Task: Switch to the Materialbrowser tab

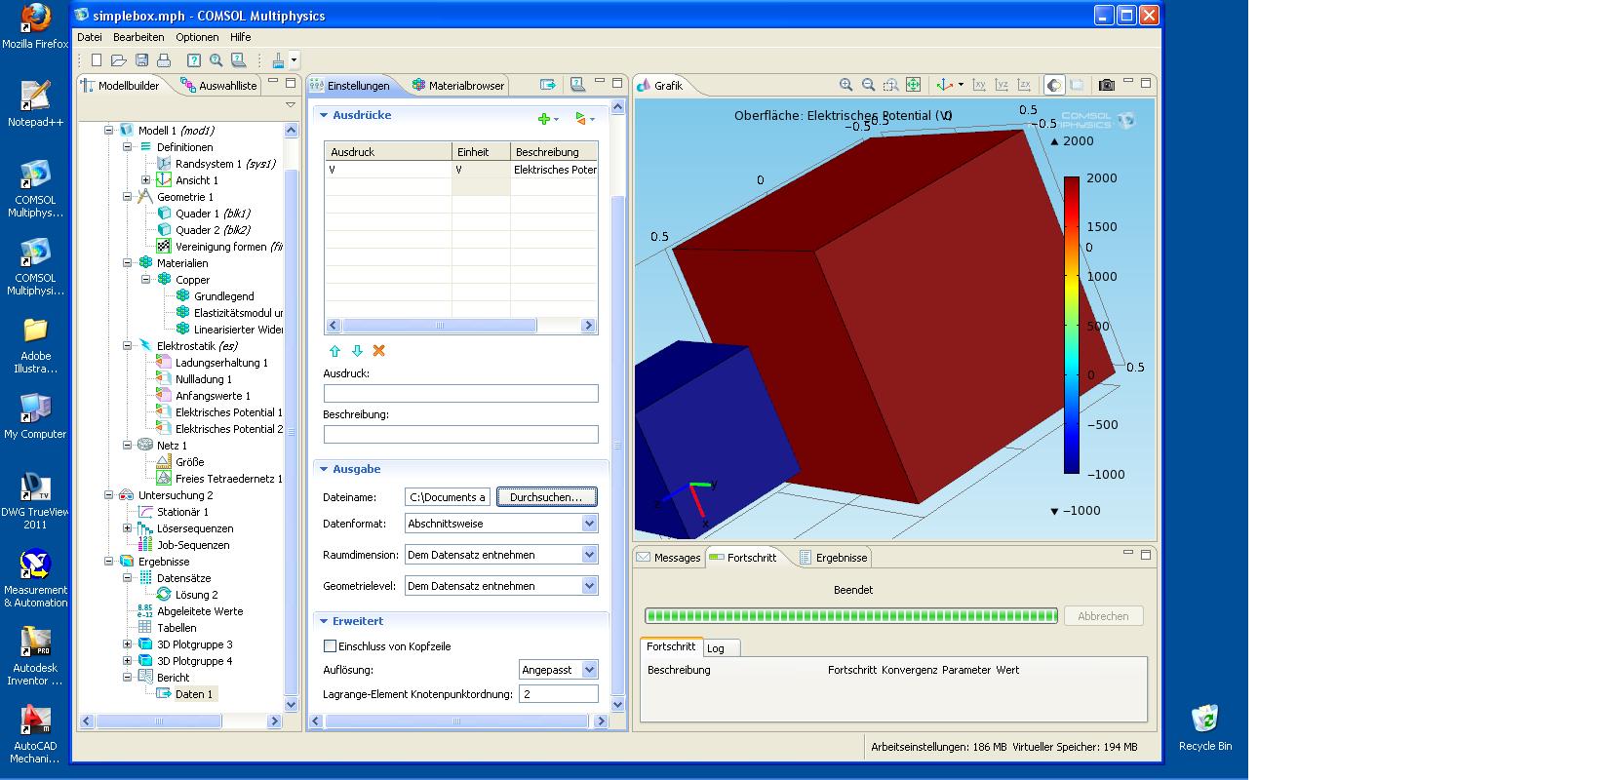Action: pos(458,86)
